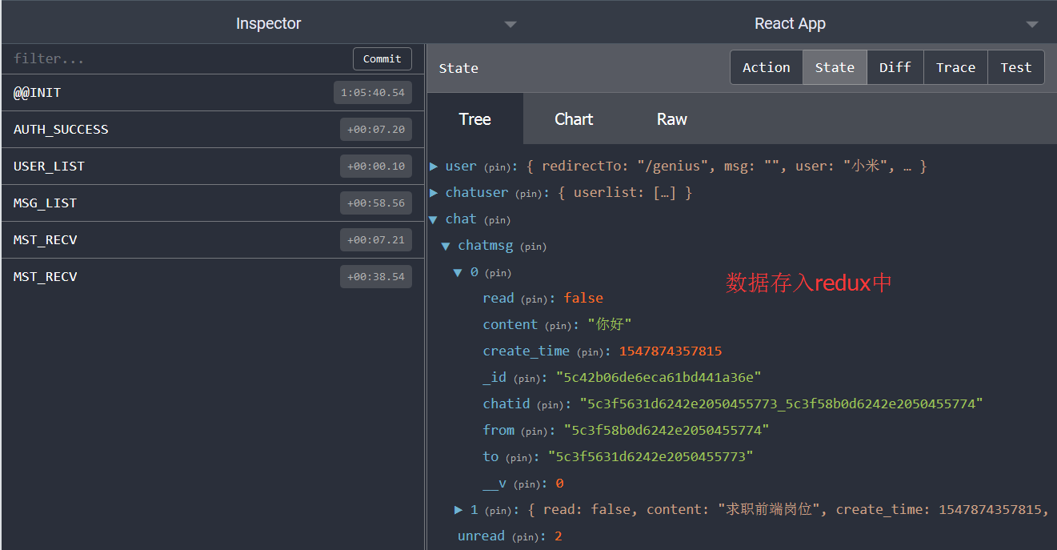Screen dimensions: 1057x550
Task: Select the Chart tab
Action: (574, 119)
